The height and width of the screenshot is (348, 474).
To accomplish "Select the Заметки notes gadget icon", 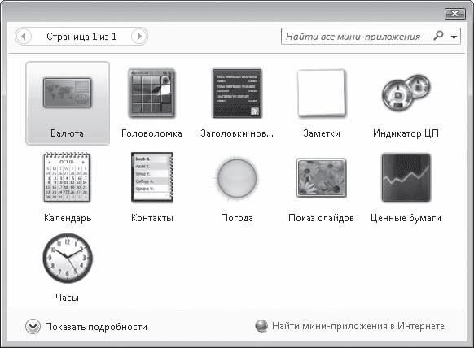I will click(x=322, y=94).
